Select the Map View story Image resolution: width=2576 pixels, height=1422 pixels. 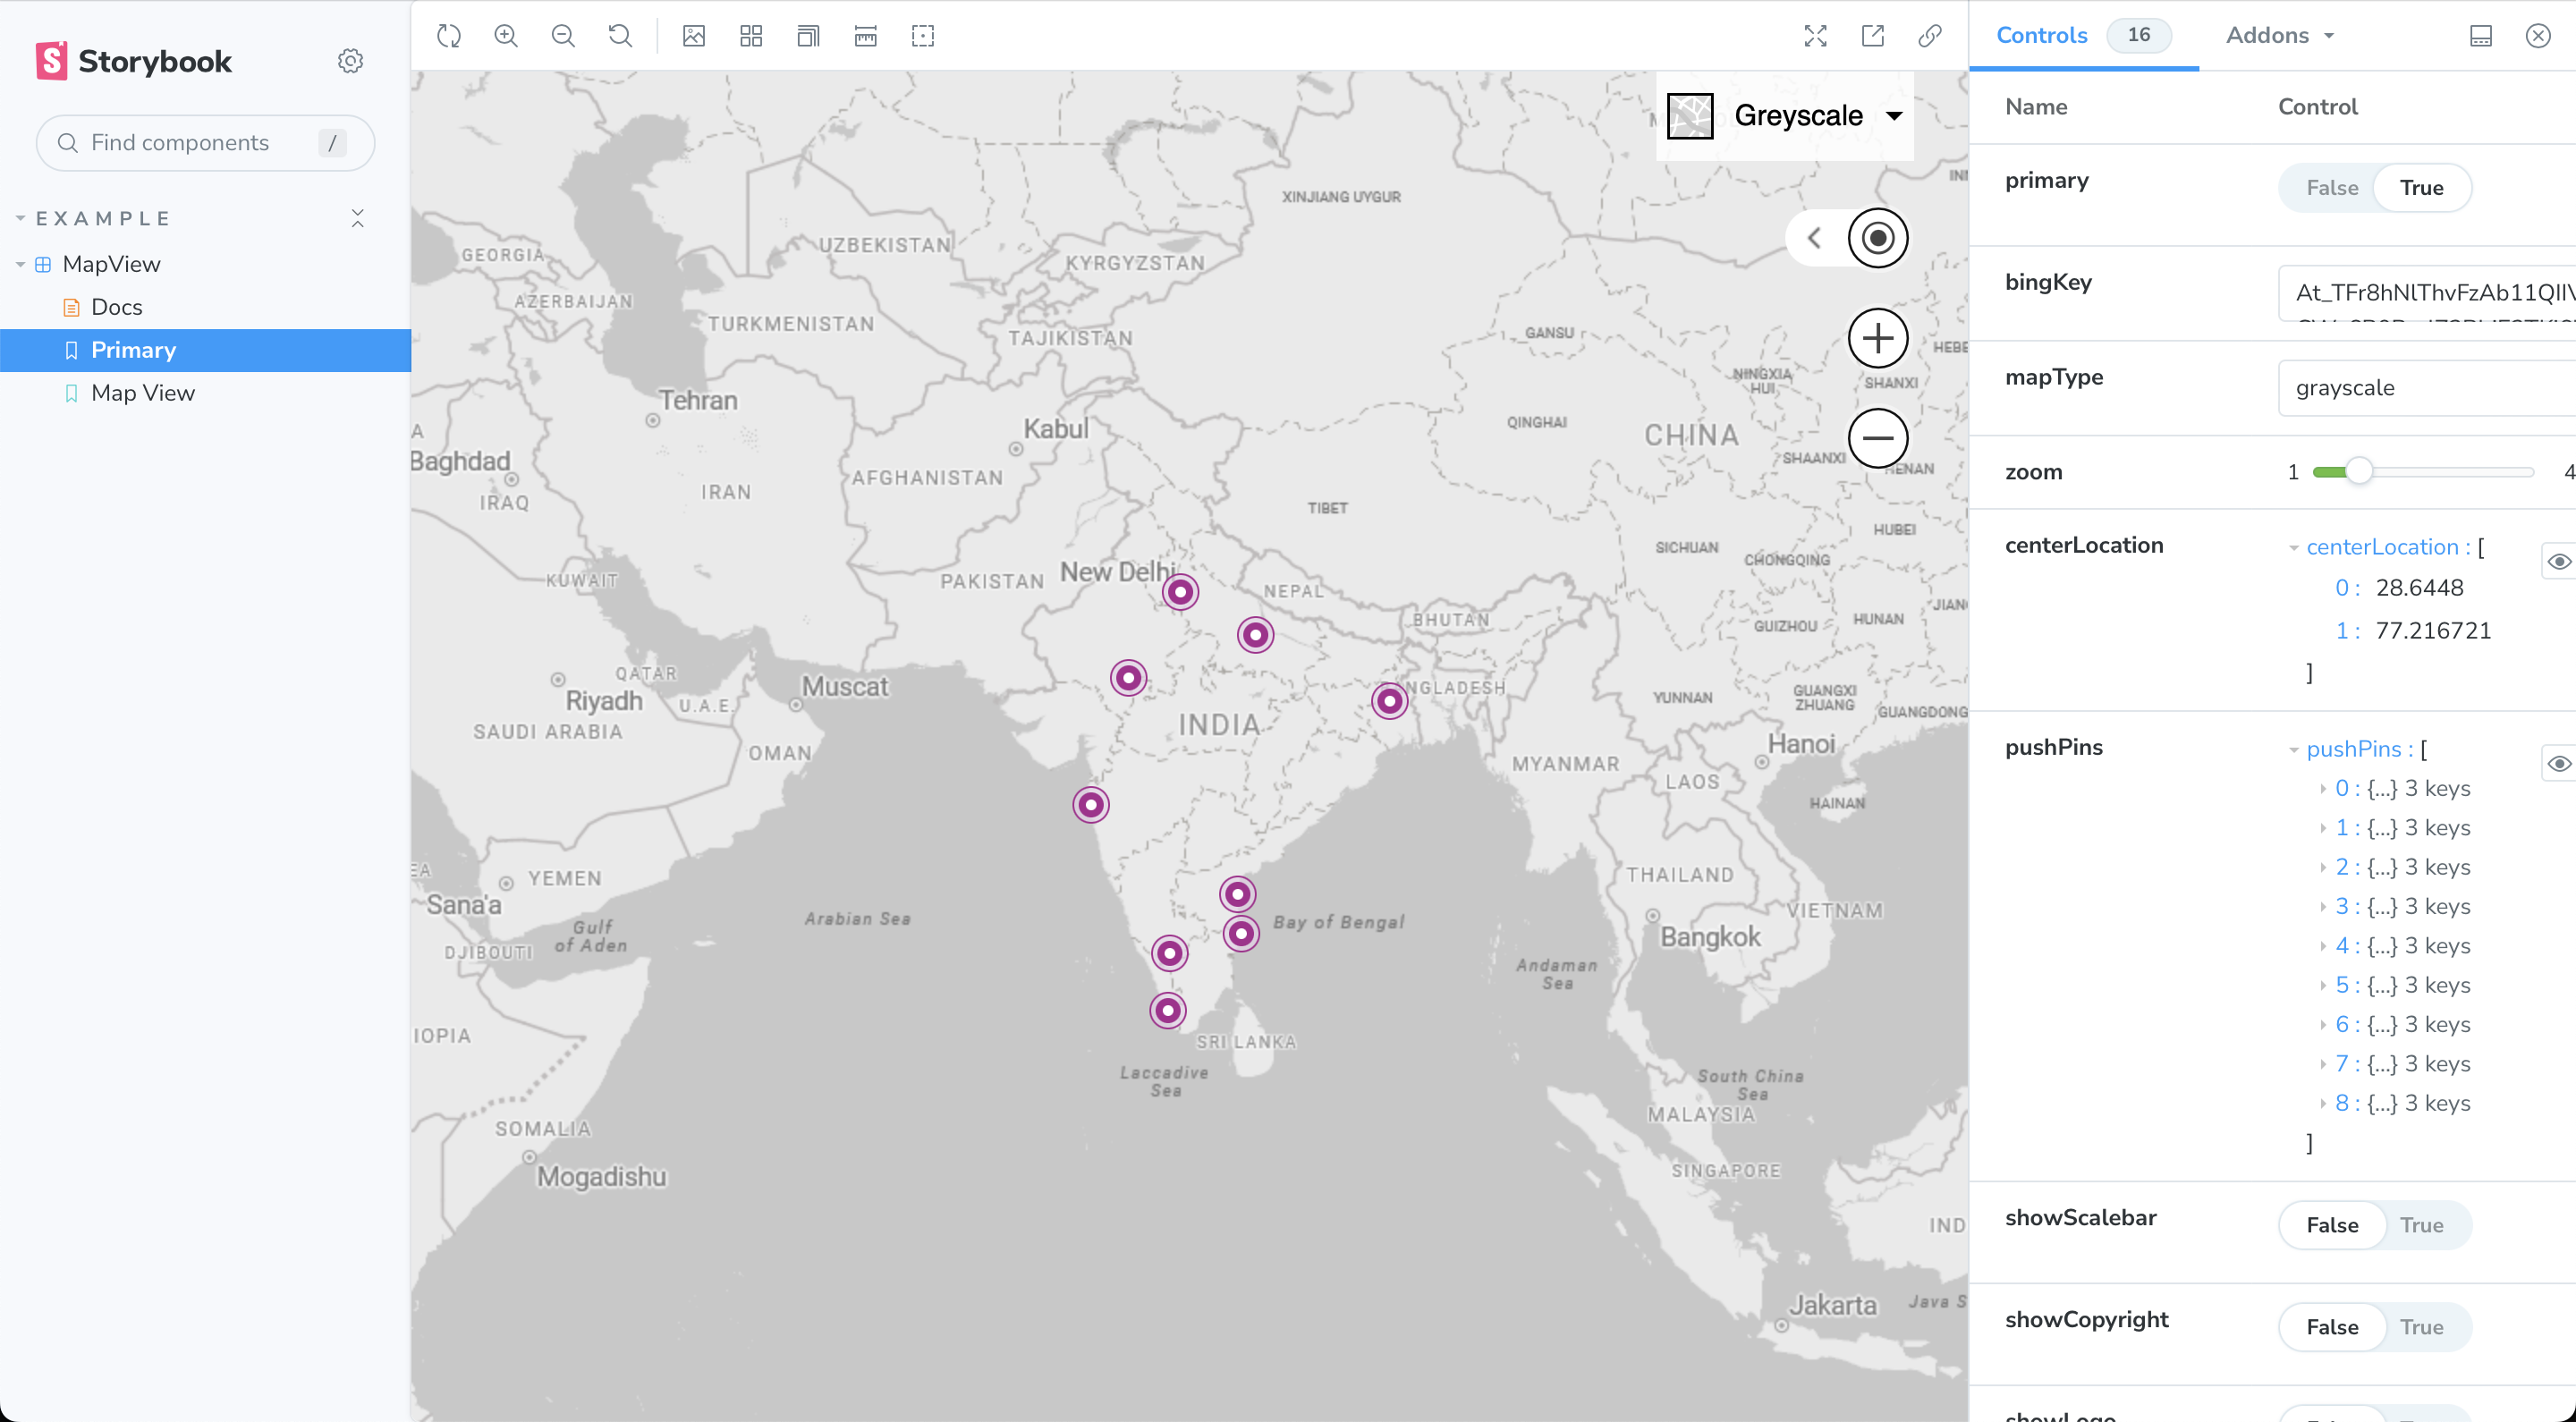click(142, 393)
